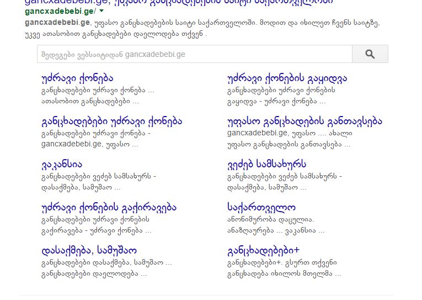Click description line 'უკვე ათასობით განცხადებები დაელოდება თქვენ'
422x300 pixels.
[x=115, y=35]
